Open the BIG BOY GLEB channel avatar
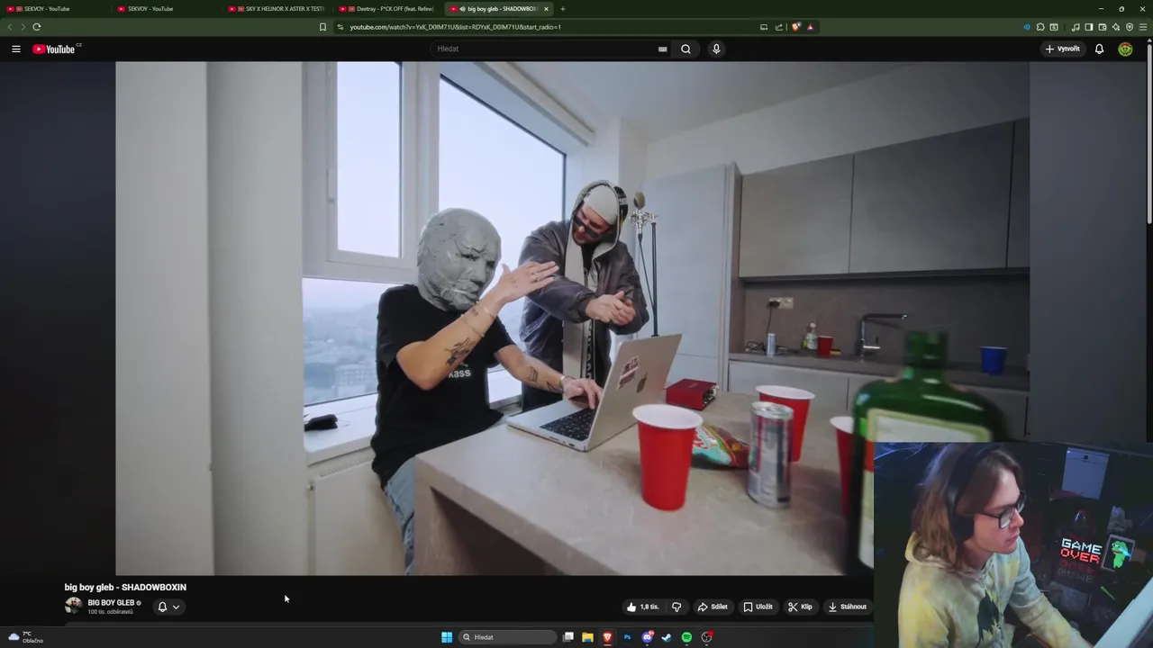Viewport: 1153px width, 648px height. click(73, 606)
